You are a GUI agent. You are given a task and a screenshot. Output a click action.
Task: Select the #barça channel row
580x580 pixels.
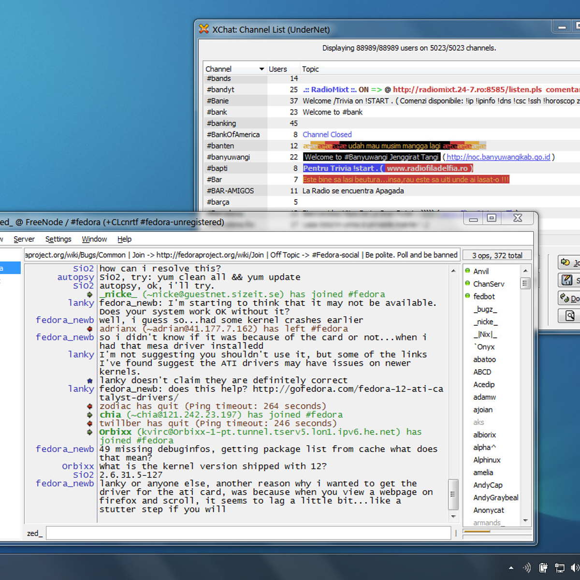[391, 202]
